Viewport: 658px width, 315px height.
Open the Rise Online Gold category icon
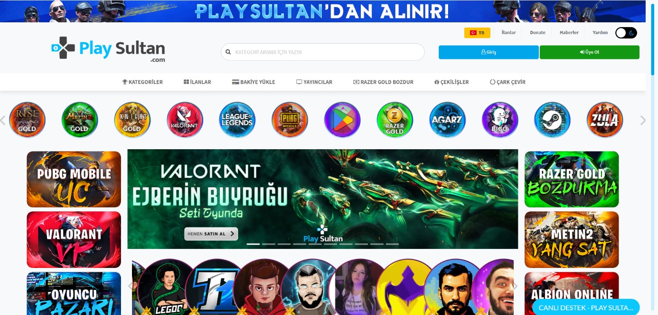pyautogui.click(x=27, y=120)
